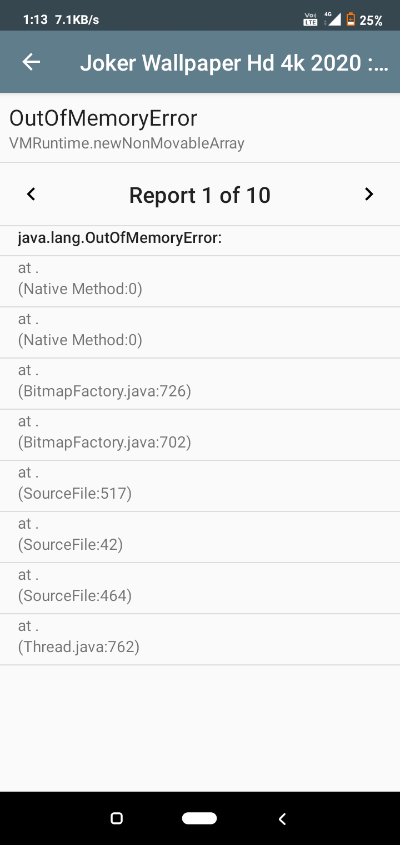Tap the OutOfMemoryError heading
The image size is (400, 845).
coord(103,118)
